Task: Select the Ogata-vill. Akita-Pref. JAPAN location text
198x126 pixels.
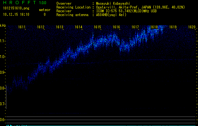Action: (x=140, y=7)
